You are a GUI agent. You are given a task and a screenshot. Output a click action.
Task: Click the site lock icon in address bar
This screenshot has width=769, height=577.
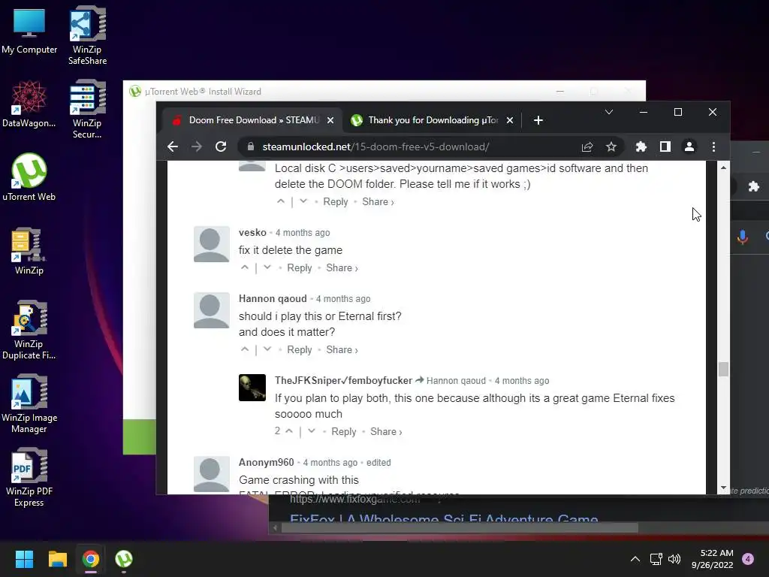coord(251,147)
